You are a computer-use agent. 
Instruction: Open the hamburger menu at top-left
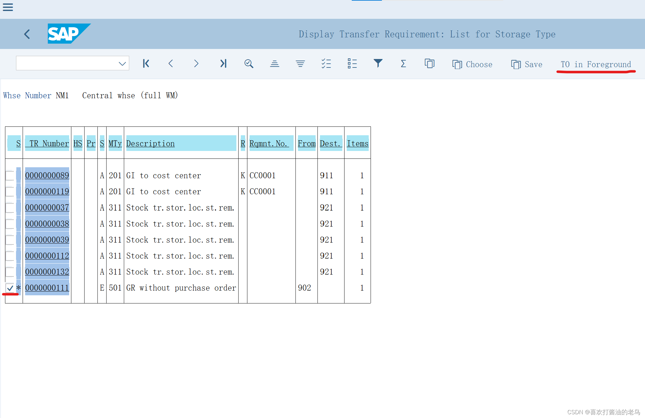coord(8,7)
